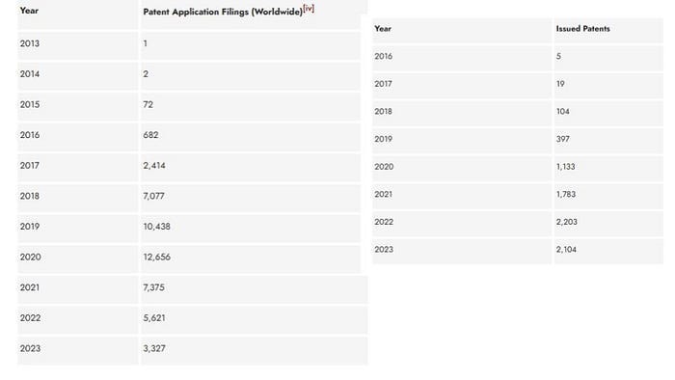Image resolution: width=675 pixels, height=380 pixels.
Task: Select the Issued Patents column header
Action: tap(582, 29)
